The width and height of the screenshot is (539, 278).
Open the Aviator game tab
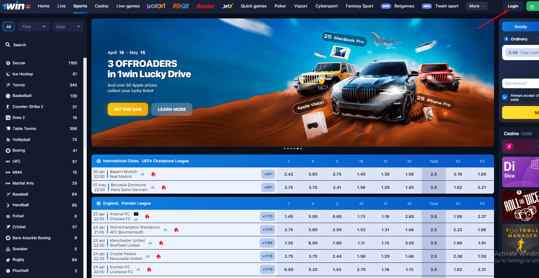tap(205, 6)
